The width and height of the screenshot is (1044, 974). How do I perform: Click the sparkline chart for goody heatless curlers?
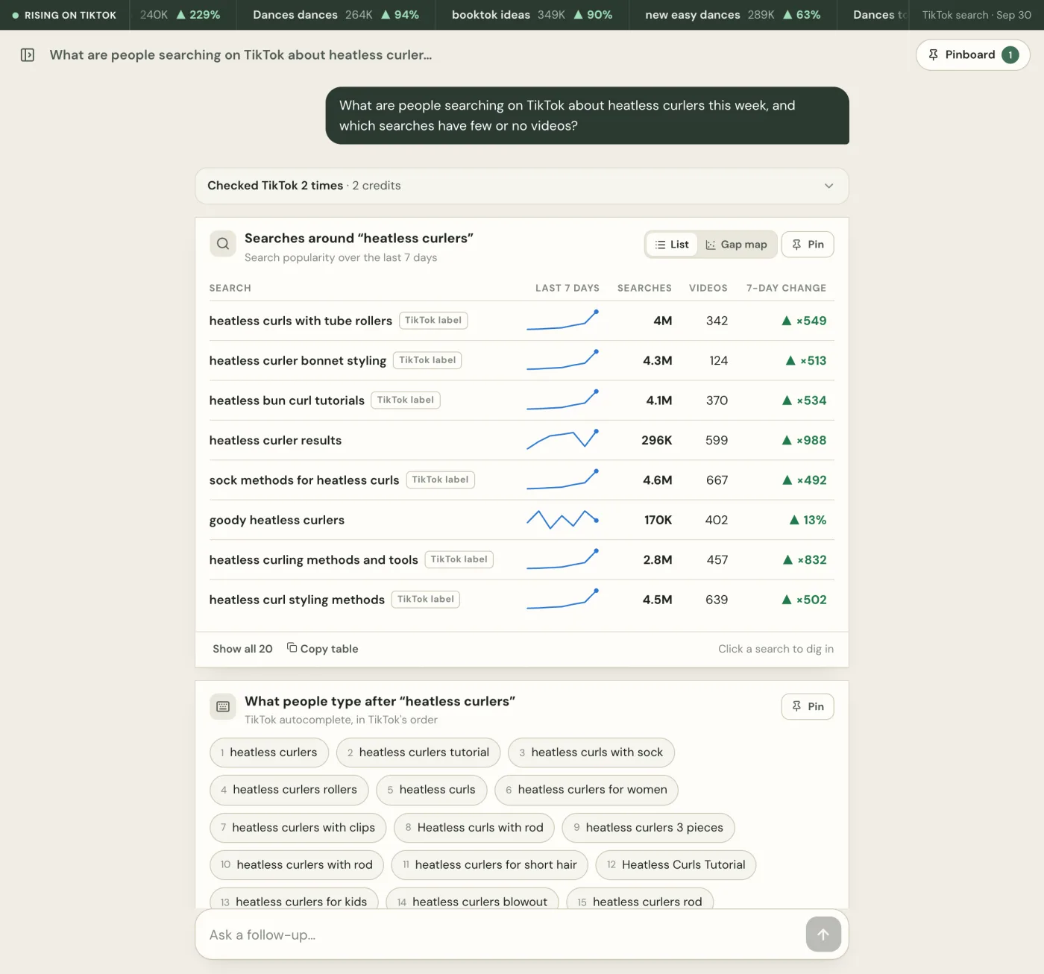pos(563,519)
